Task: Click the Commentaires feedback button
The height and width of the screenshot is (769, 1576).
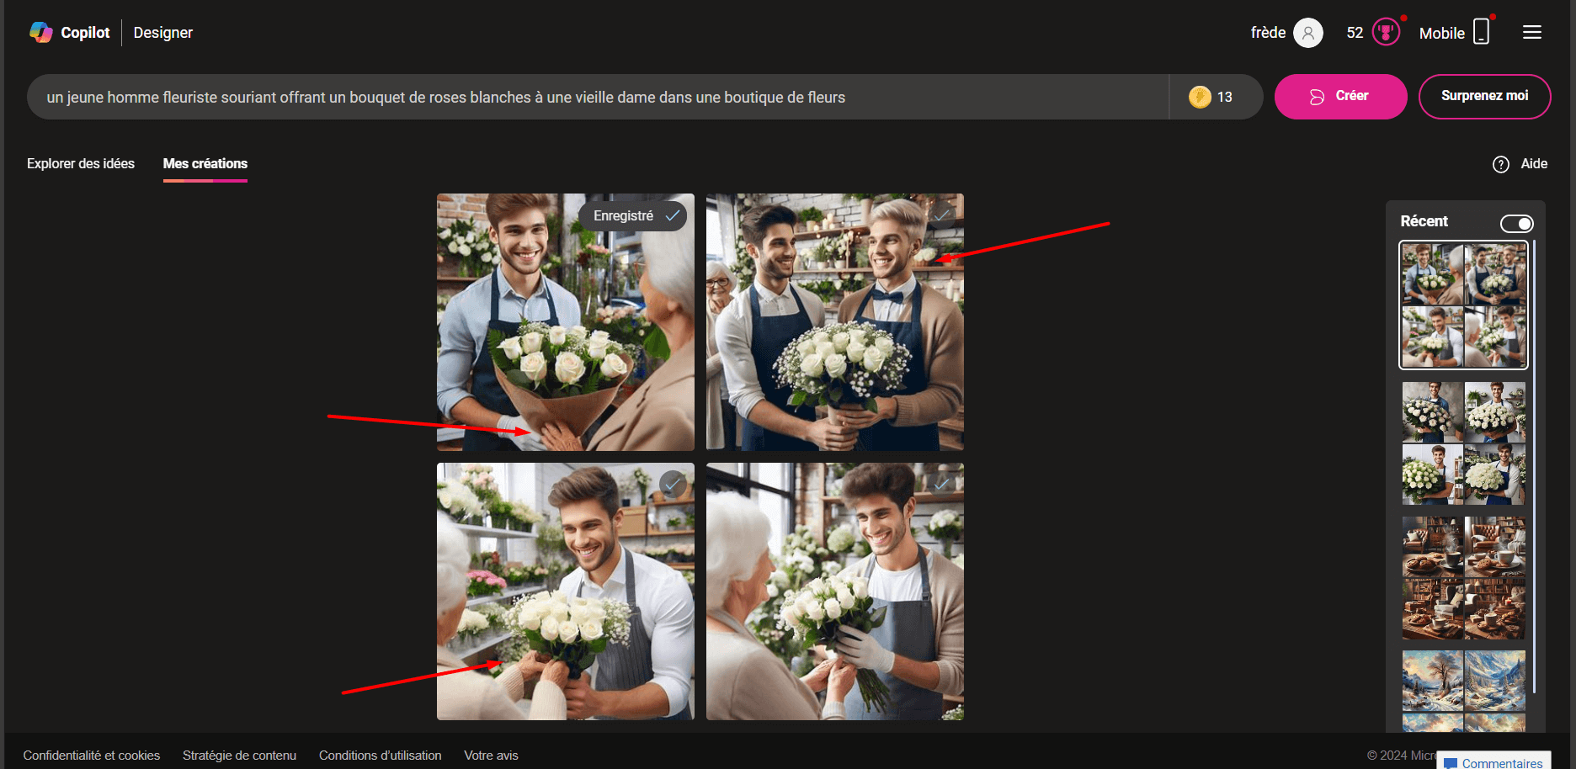Action: (1493, 762)
